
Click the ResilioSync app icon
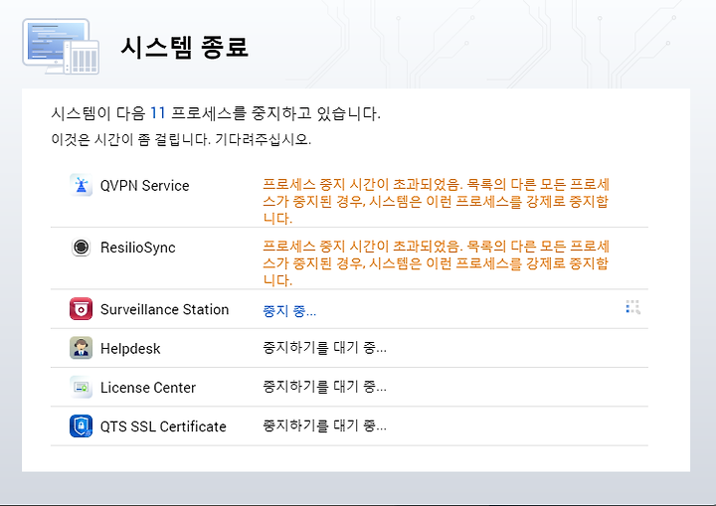[81, 248]
